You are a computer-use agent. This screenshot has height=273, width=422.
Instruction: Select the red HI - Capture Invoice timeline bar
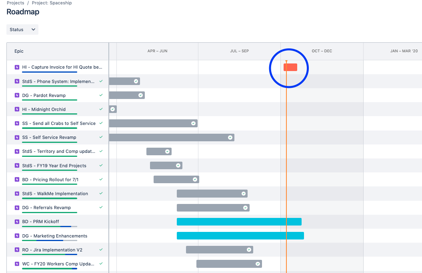click(x=290, y=67)
